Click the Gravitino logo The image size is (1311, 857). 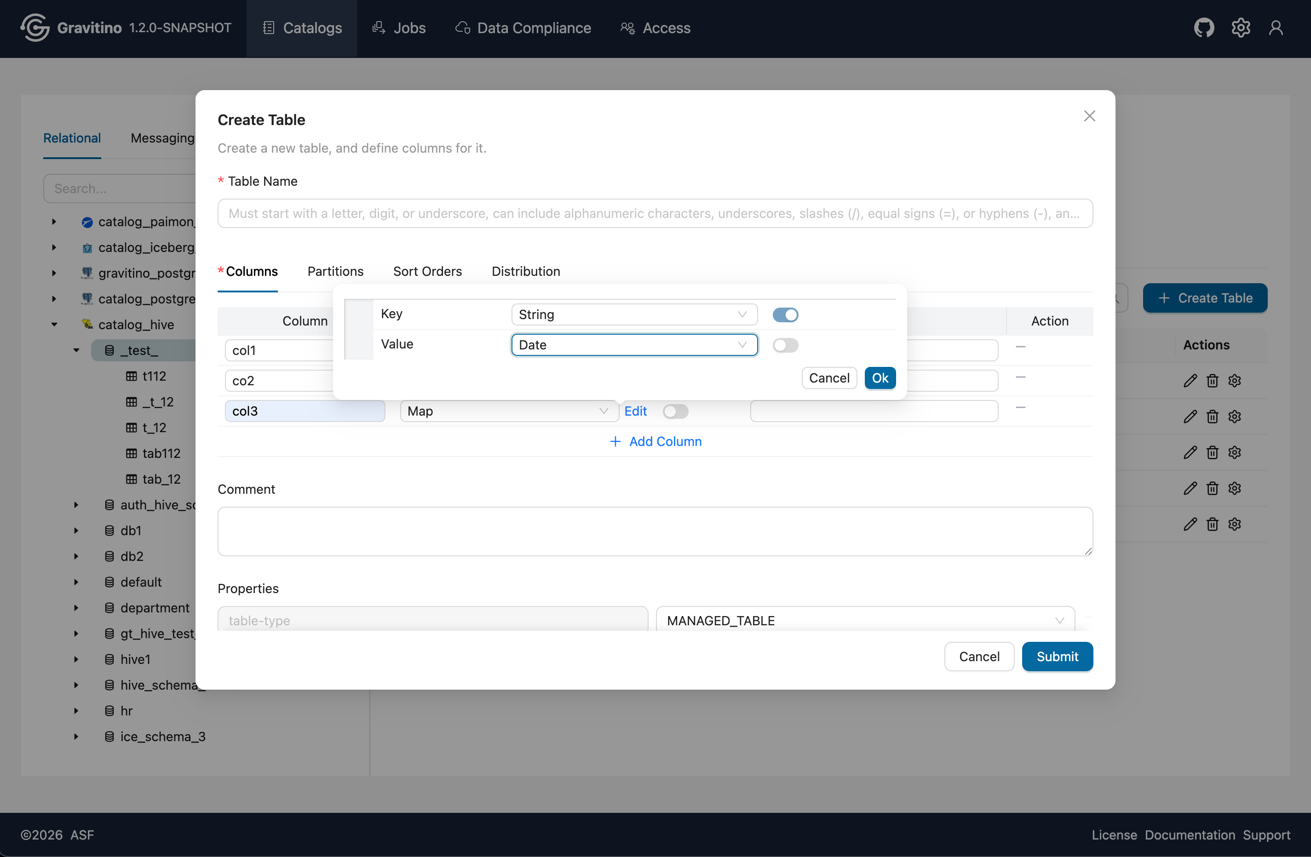pos(34,28)
